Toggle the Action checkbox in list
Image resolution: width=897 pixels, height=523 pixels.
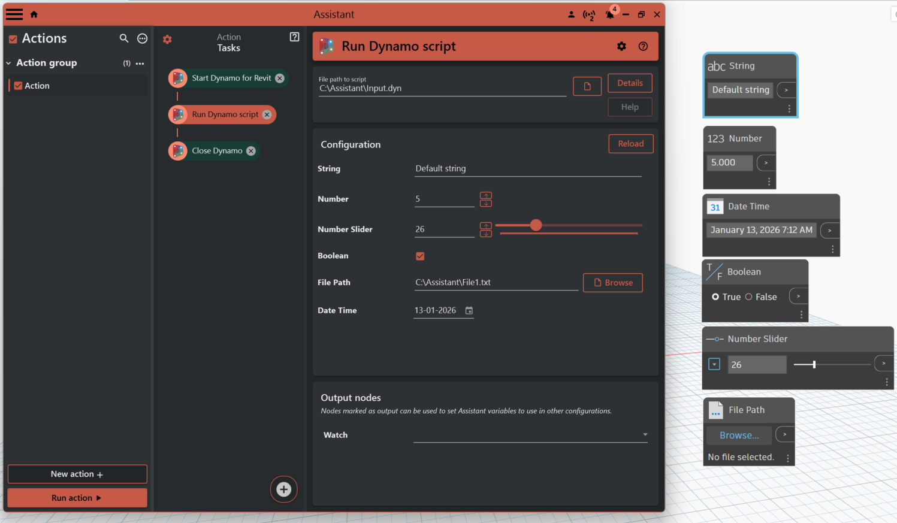coord(19,86)
